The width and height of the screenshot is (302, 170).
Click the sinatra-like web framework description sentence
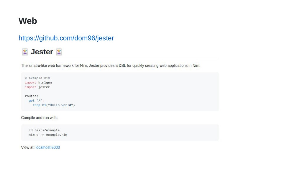click(x=111, y=66)
